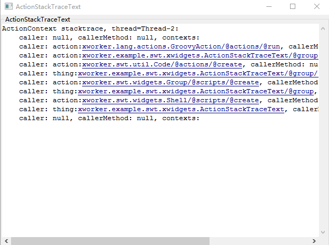Minimize the ActionStackTraceText window

[x=268, y=7]
